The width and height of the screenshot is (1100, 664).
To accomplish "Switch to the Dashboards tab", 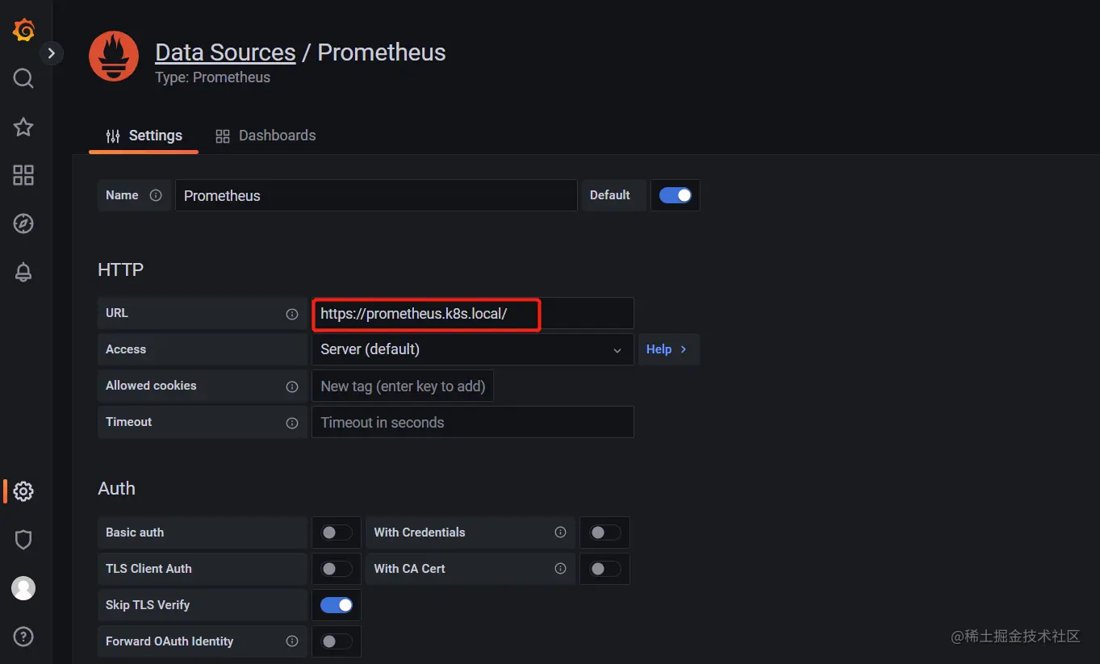I will pos(266,136).
